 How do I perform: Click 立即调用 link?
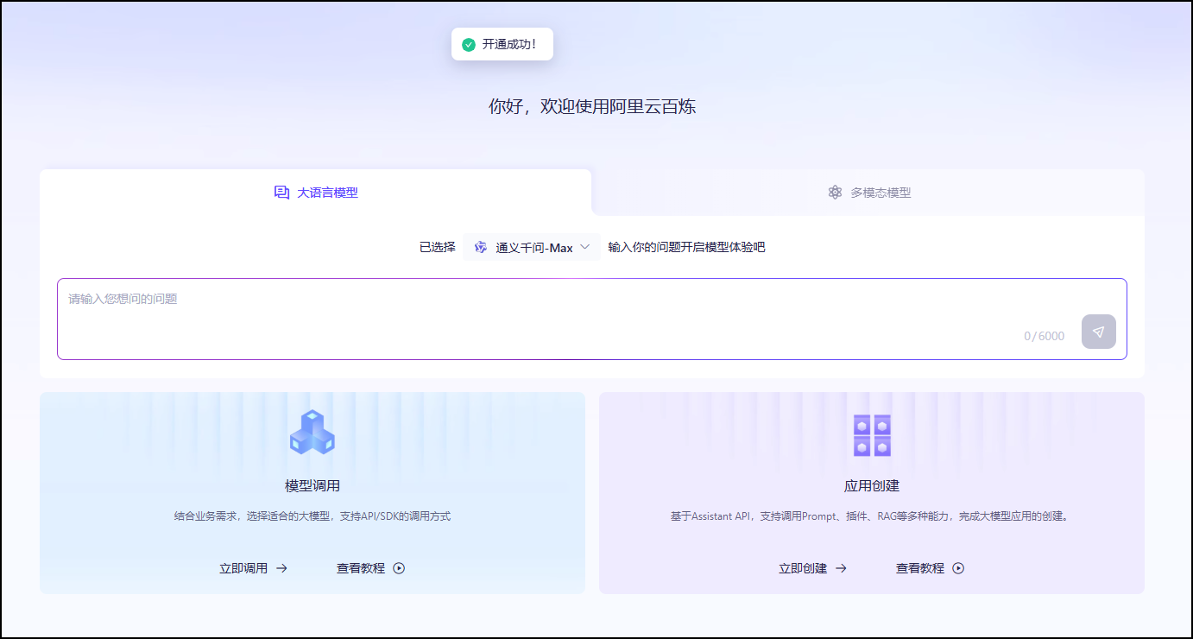243,568
